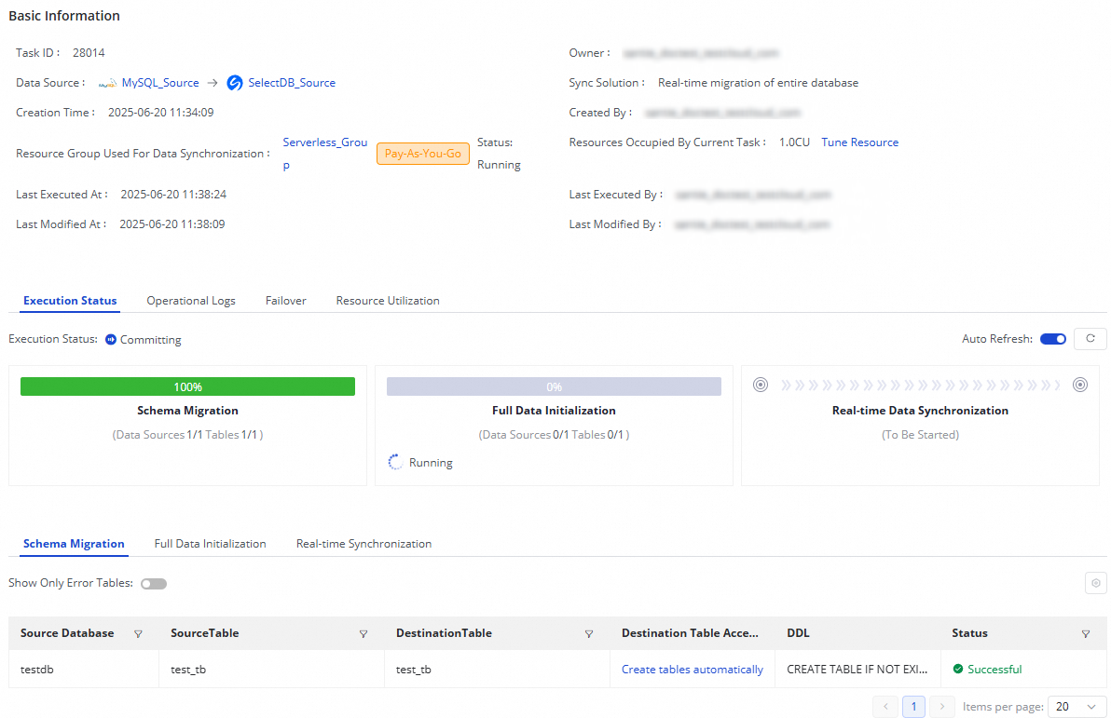
Task: Click the DestinationTable filter icon
Action: (x=589, y=633)
